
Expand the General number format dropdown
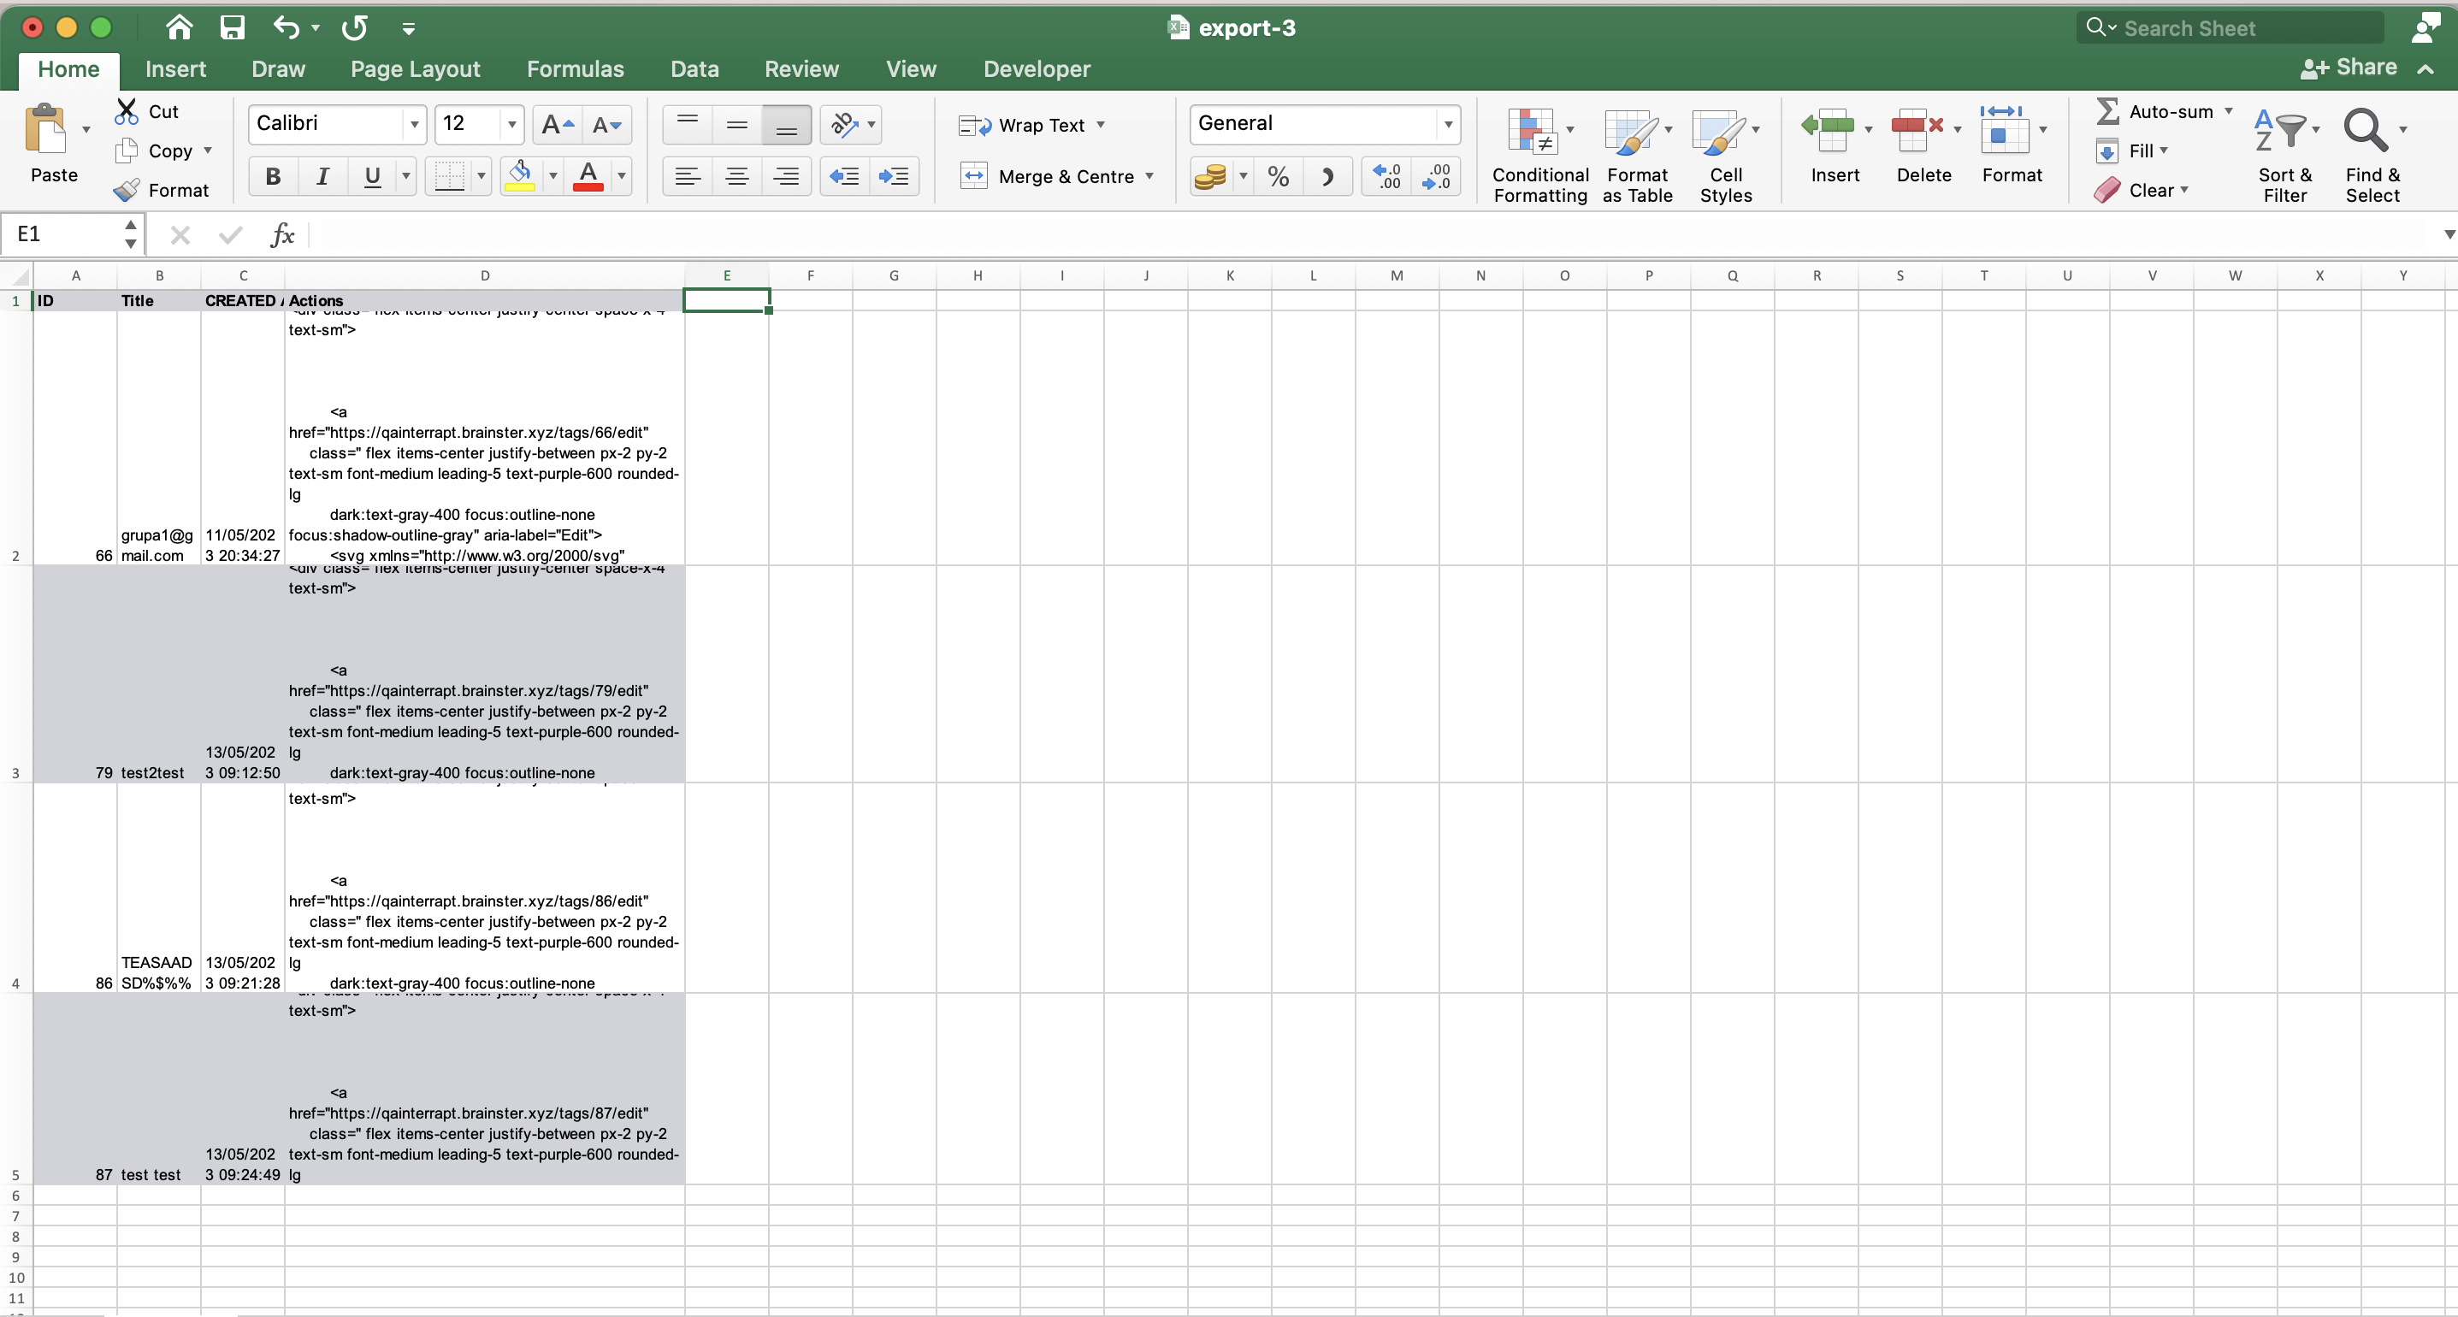click(x=1447, y=124)
